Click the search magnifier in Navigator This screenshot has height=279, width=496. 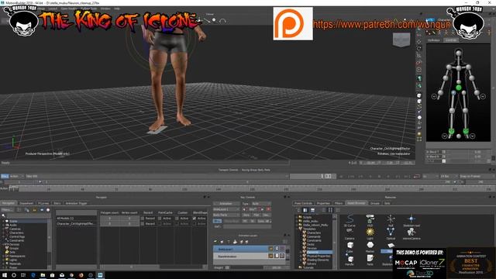tap(4, 215)
